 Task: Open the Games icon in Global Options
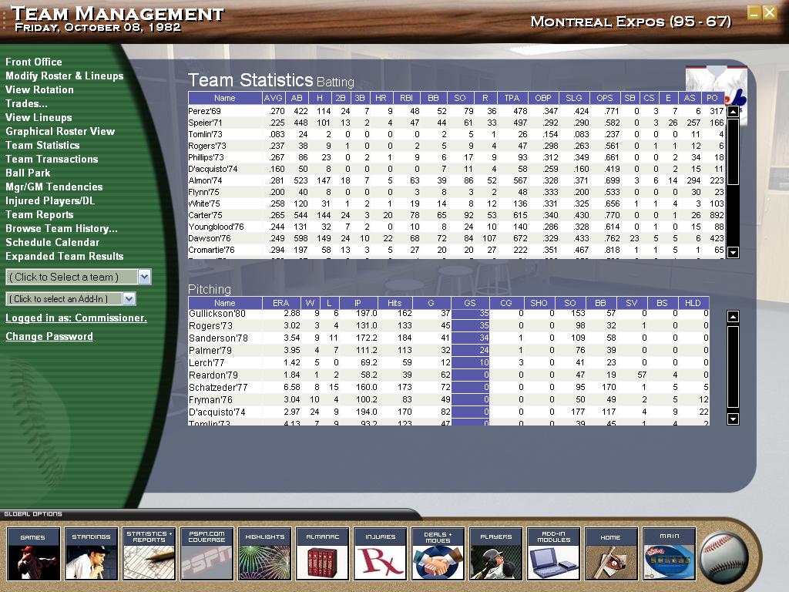33,553
